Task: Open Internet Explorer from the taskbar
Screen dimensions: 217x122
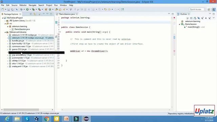Action: (x=7, y=119)
